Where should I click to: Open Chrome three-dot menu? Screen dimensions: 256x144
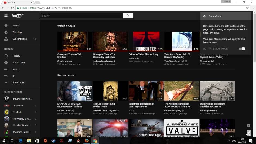click(253, 8)
